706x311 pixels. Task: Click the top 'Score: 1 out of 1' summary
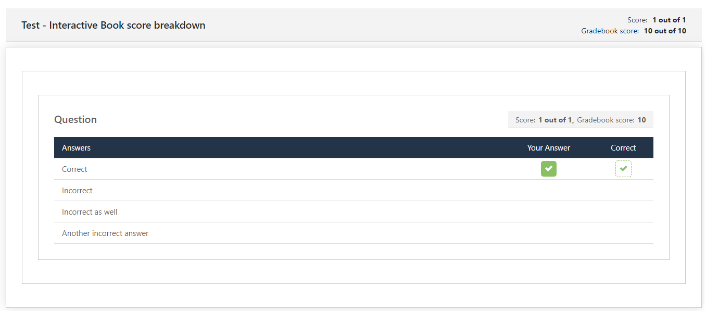(x=657, y=20)
